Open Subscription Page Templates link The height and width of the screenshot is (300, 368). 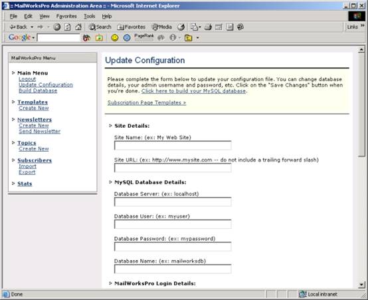click(x=147, y=102)
